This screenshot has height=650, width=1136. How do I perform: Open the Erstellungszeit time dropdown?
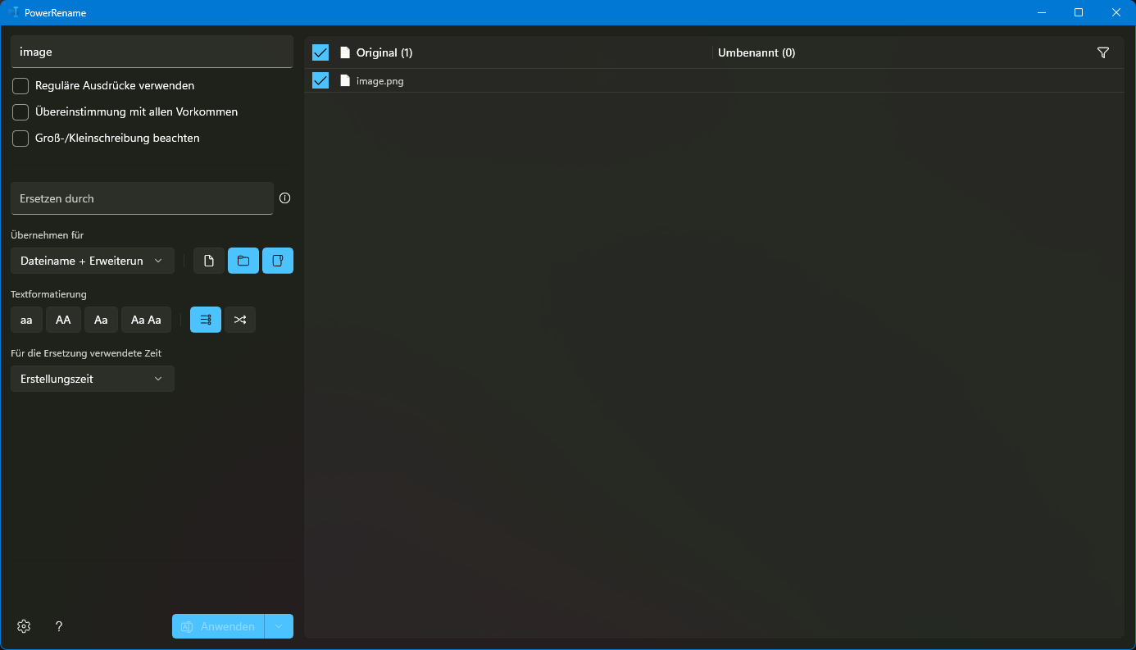coord(92,379)
